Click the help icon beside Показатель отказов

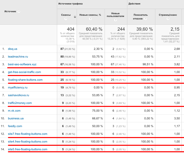point(145,19)
